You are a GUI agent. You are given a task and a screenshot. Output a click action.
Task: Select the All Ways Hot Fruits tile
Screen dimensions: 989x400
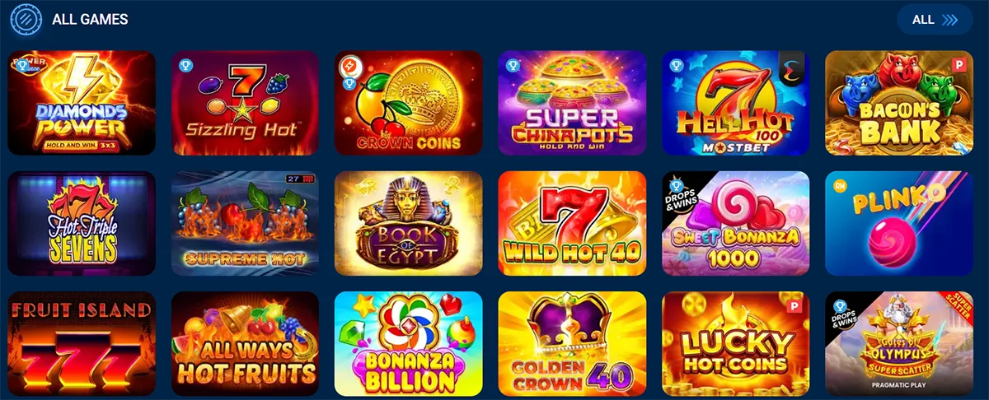245,344
